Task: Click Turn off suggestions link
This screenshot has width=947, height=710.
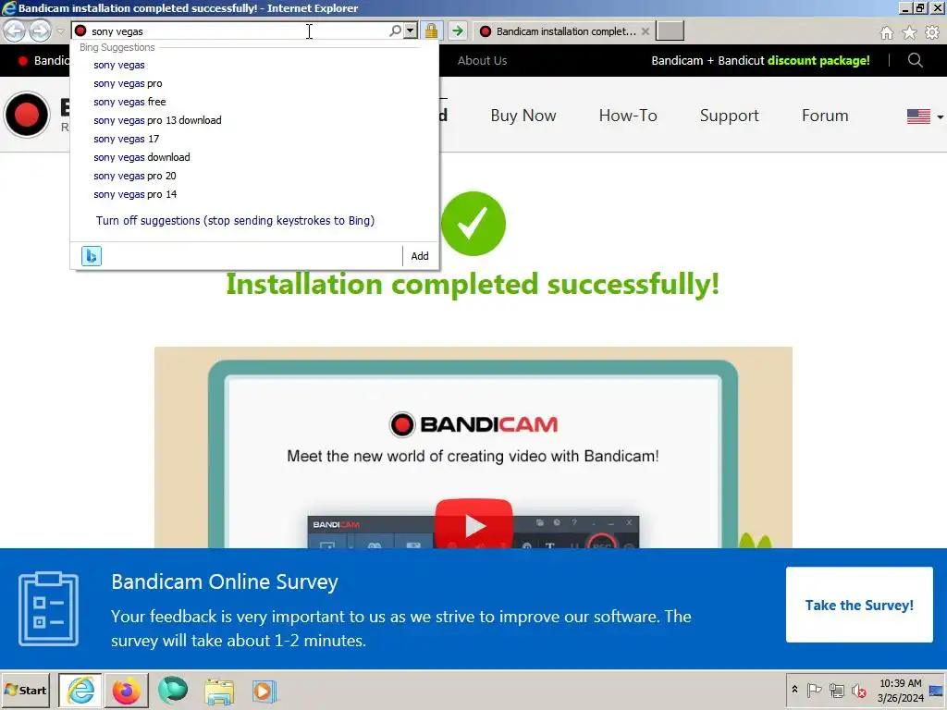Action: (235, 220)
